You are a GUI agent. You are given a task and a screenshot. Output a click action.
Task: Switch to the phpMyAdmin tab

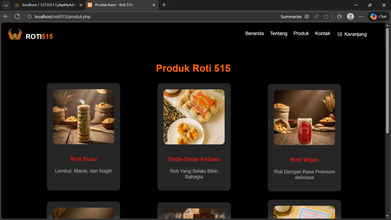point(46,5)
